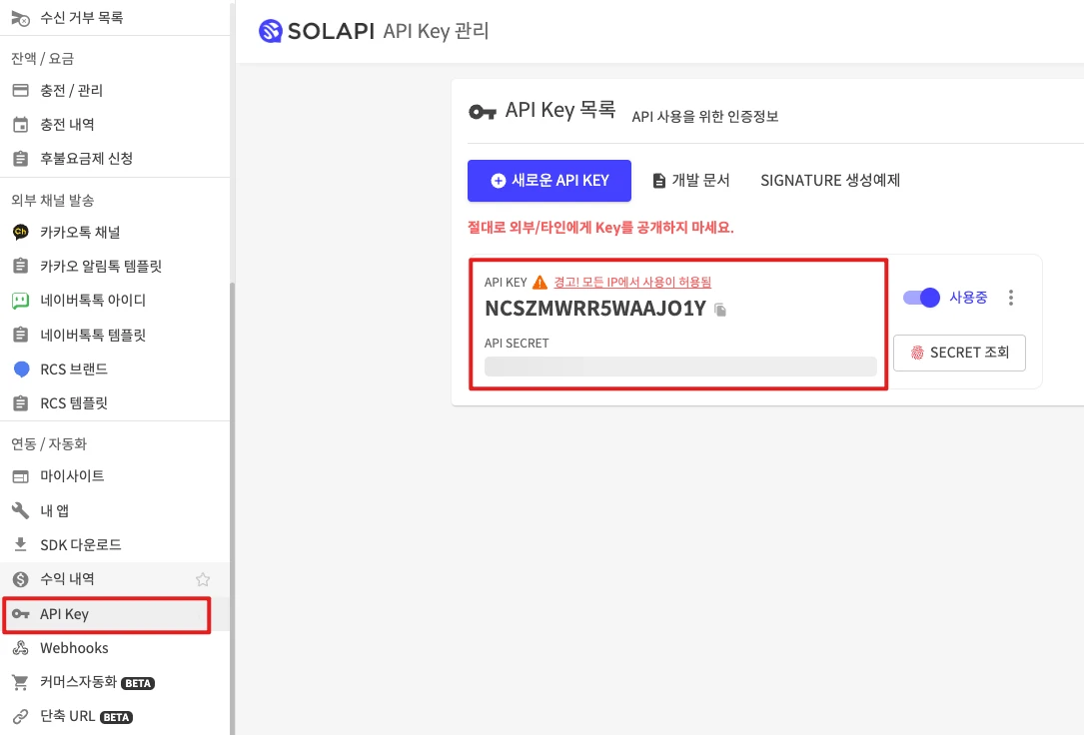Create a new key with 새로운 API KEY
This screenshot has height=735, width=1084.
[549, 181]
